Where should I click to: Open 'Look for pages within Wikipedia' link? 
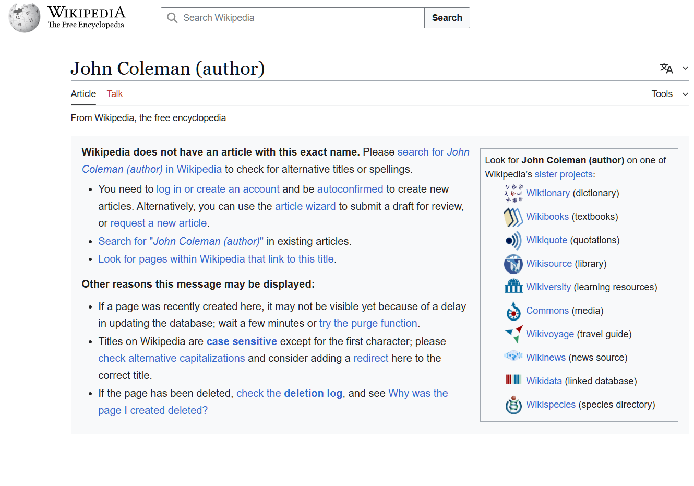pos(216,259)
